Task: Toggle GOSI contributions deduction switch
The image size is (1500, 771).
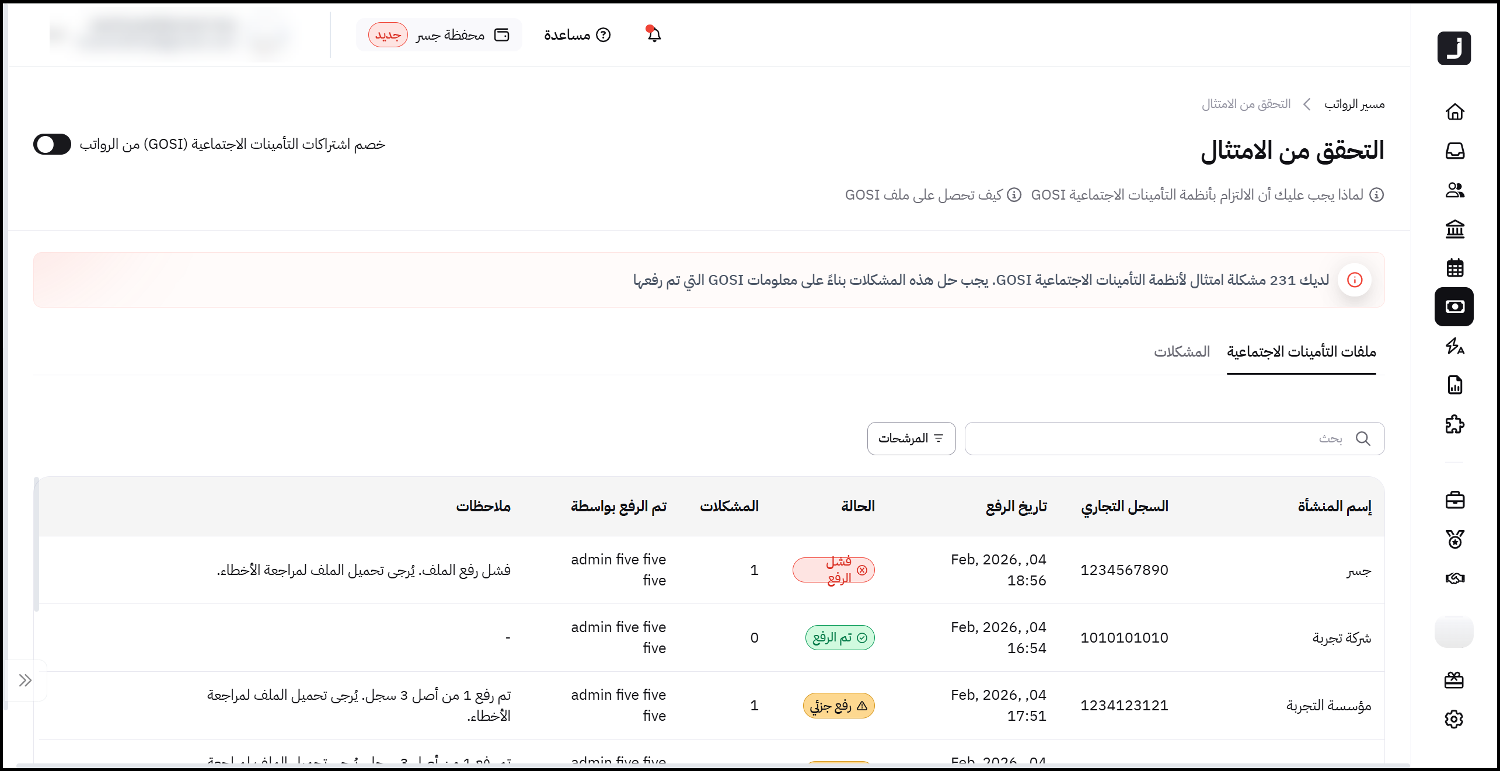Action: pyautogui.click(x=52, y=144)
